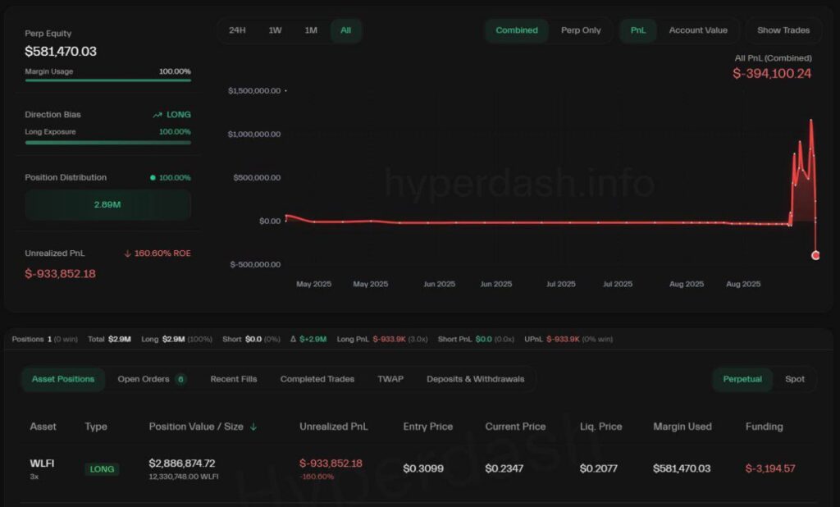Image resolution: width=840 pixels, height=507 pixels.
Task: Click the LONG badge on the WLFI row
Action: (101, 469)
